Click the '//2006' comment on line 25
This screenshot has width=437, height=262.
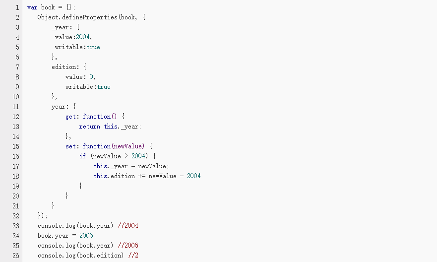click(128, 246)
